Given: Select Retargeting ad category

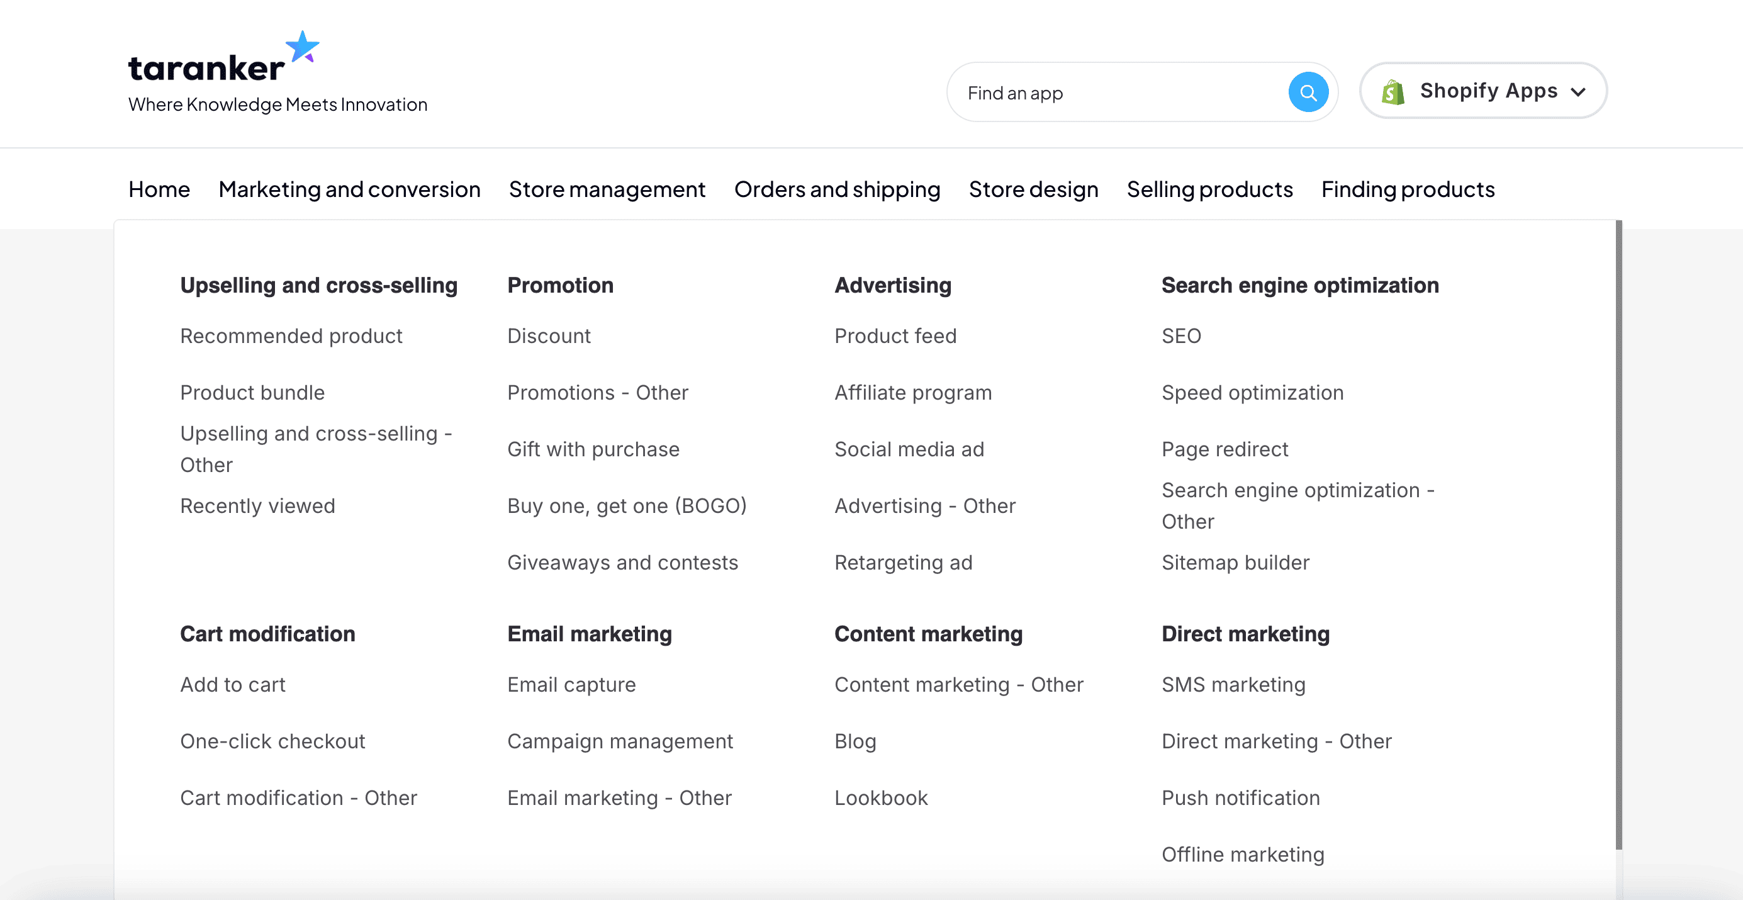Looking at the screenshot, I should (x=904, y=562).
